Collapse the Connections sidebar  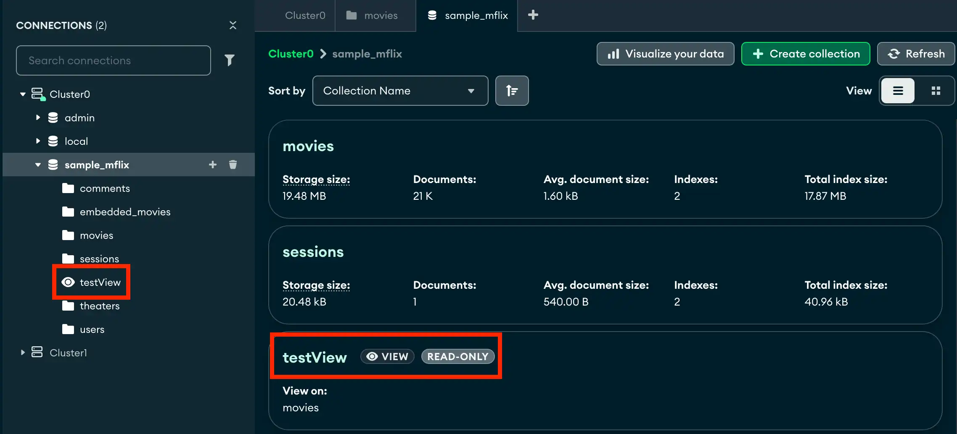[233, 25]
